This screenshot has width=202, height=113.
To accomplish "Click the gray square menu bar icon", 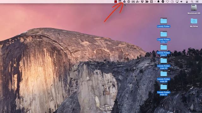I will click(151, 2).
